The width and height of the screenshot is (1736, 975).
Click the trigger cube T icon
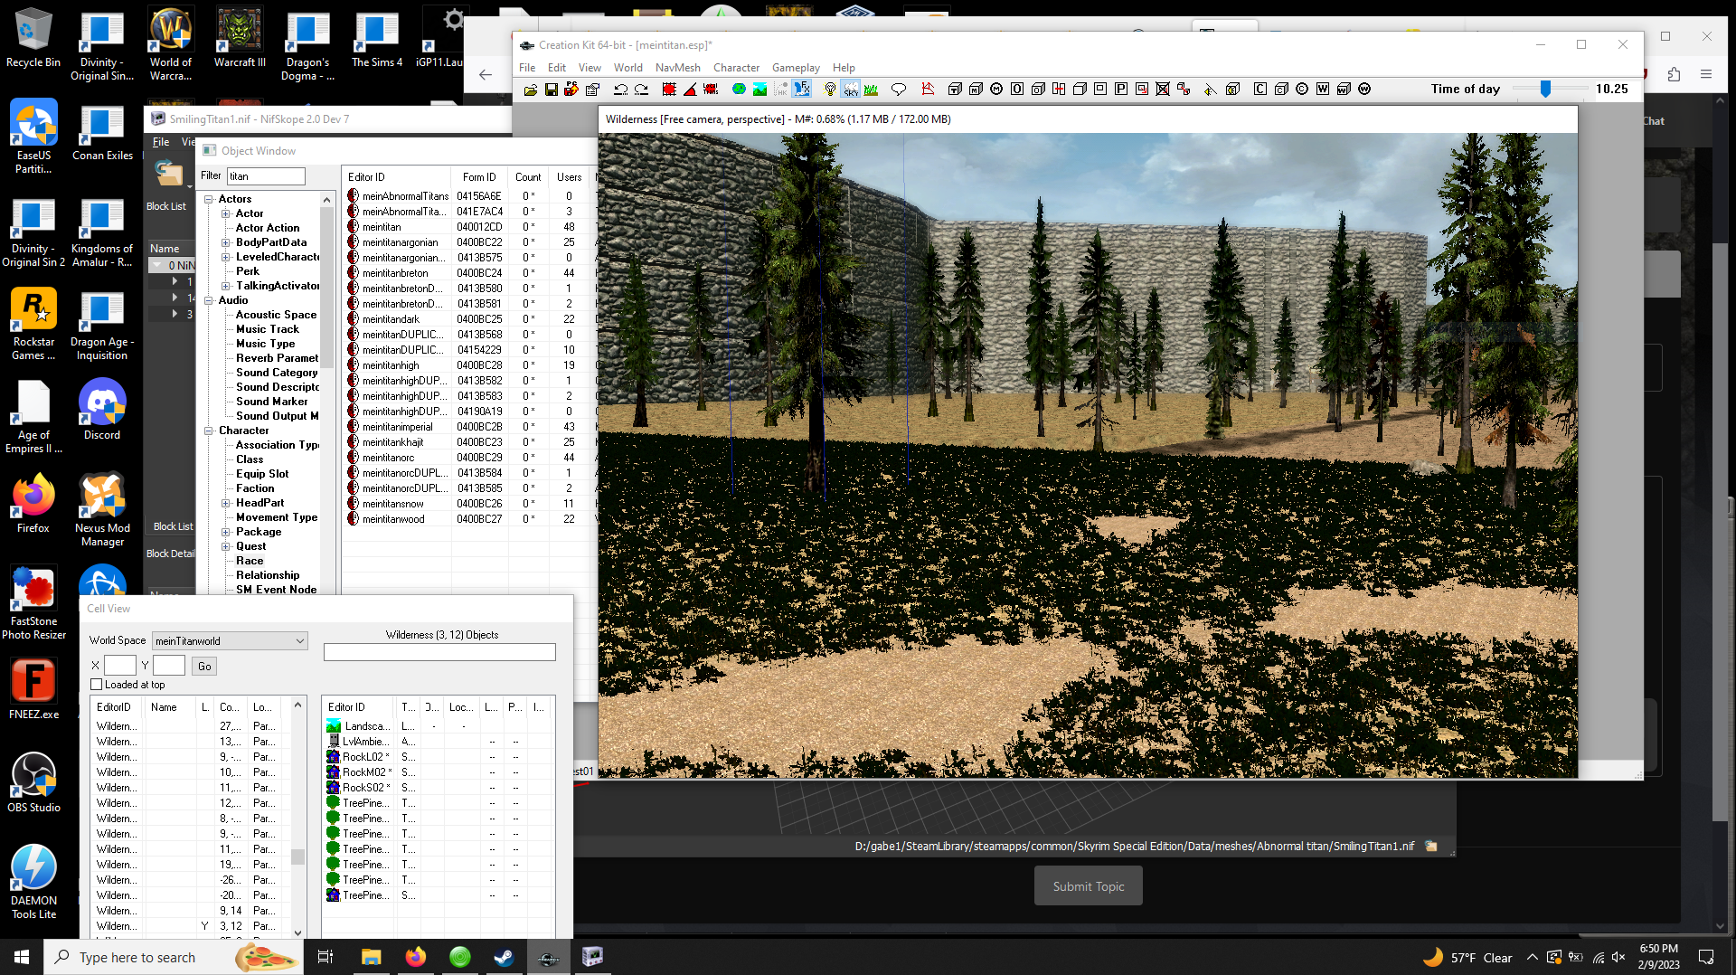[x=955, y=90]
